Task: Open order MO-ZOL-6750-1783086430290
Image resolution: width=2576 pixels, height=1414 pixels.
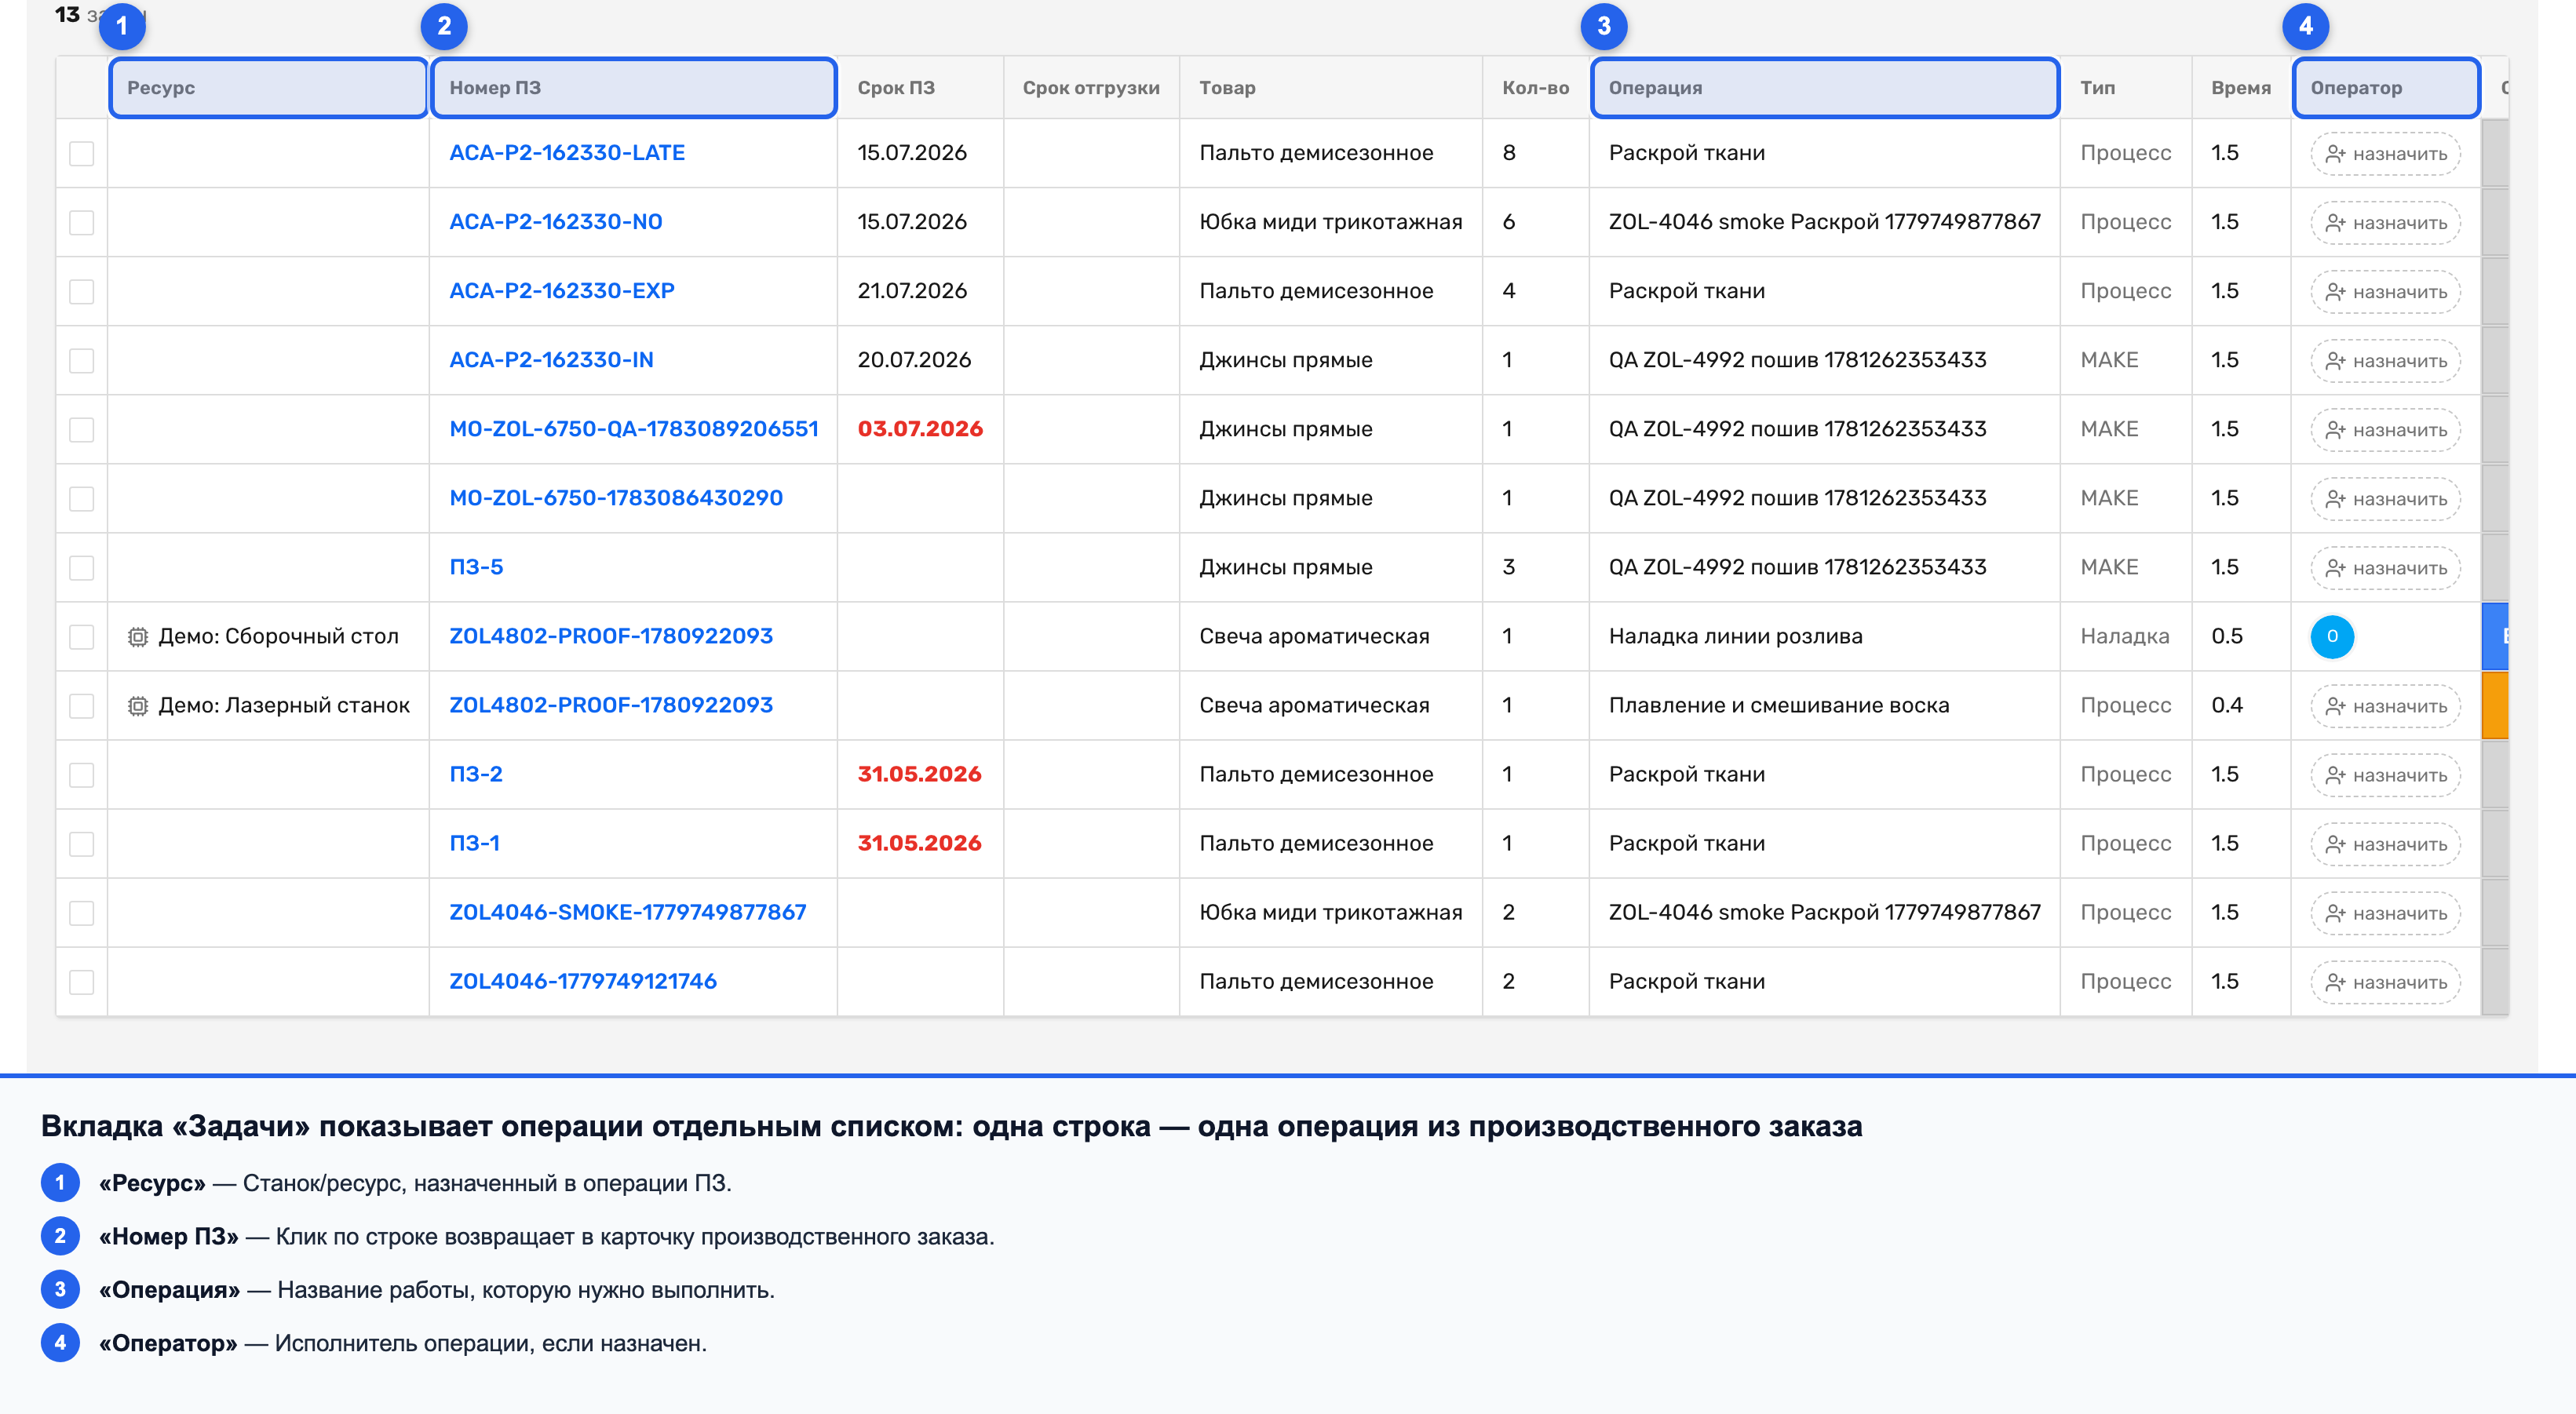Action: pyautogui.click(x=616, y=498)
